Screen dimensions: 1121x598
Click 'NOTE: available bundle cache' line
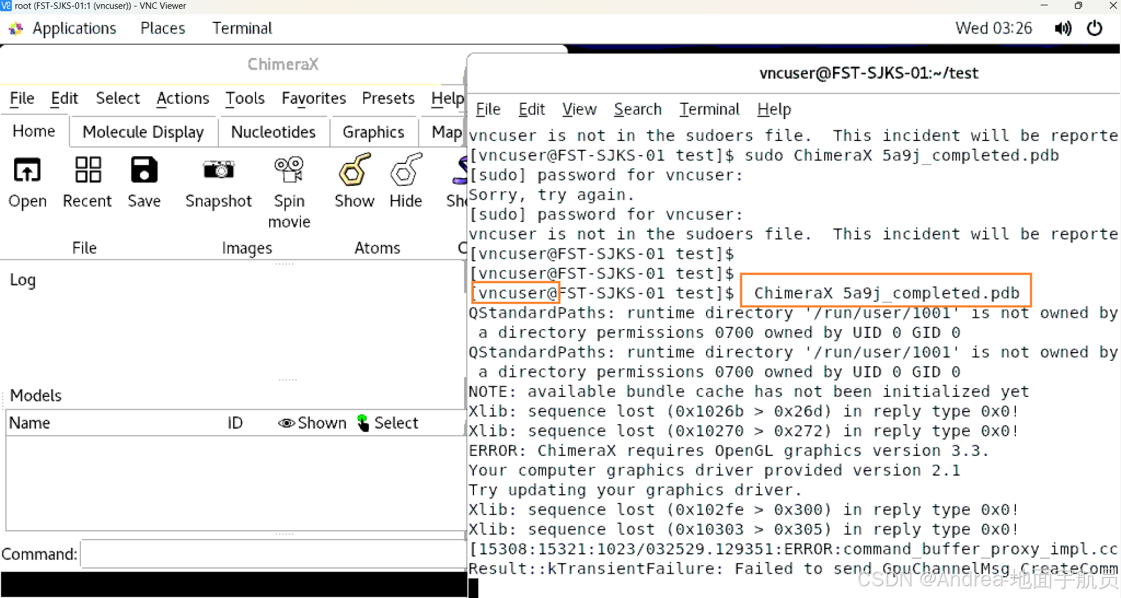pos(749,392)
